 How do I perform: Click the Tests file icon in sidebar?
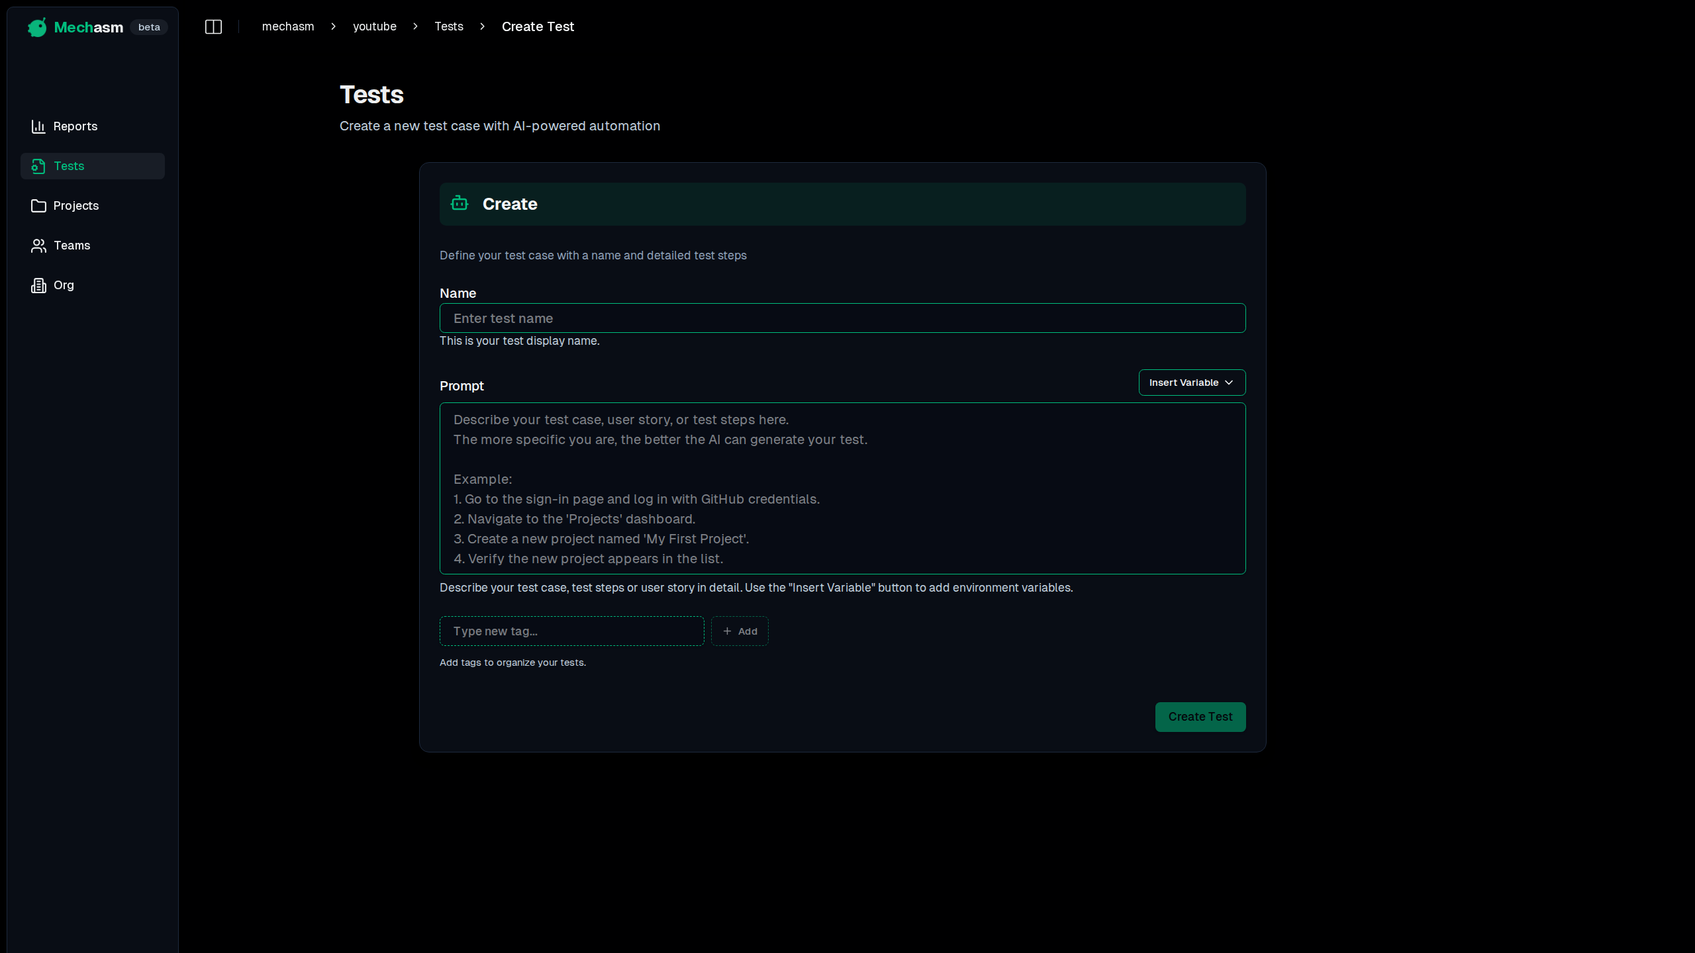click(38, 166)
